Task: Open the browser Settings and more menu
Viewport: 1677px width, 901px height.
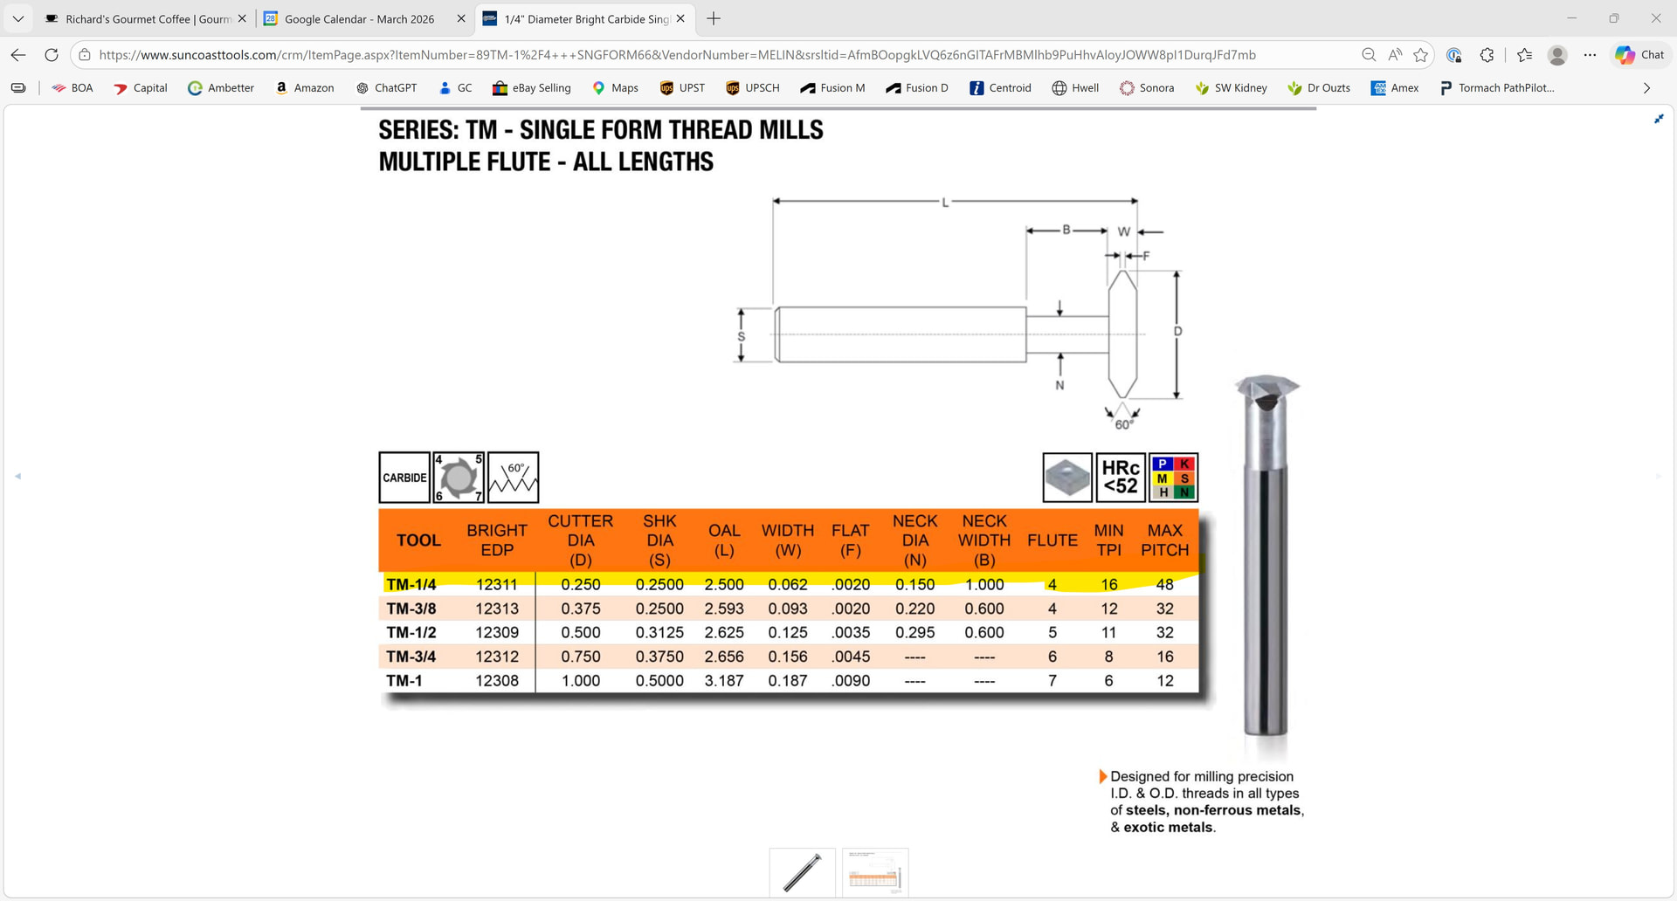Action: coord(1590,55)
